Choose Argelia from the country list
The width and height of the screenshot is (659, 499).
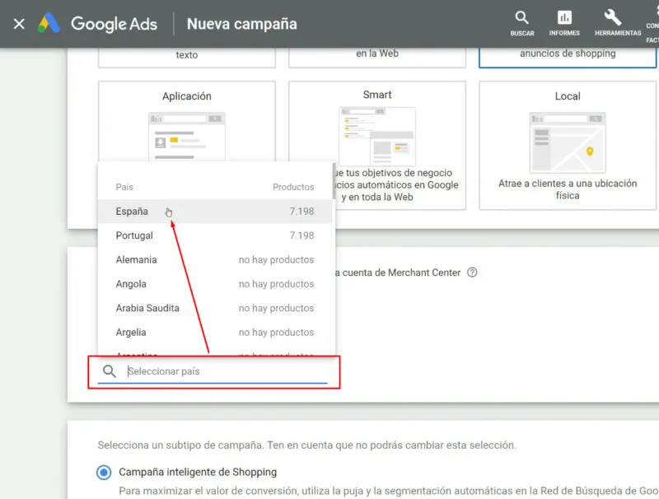point(215,333)
